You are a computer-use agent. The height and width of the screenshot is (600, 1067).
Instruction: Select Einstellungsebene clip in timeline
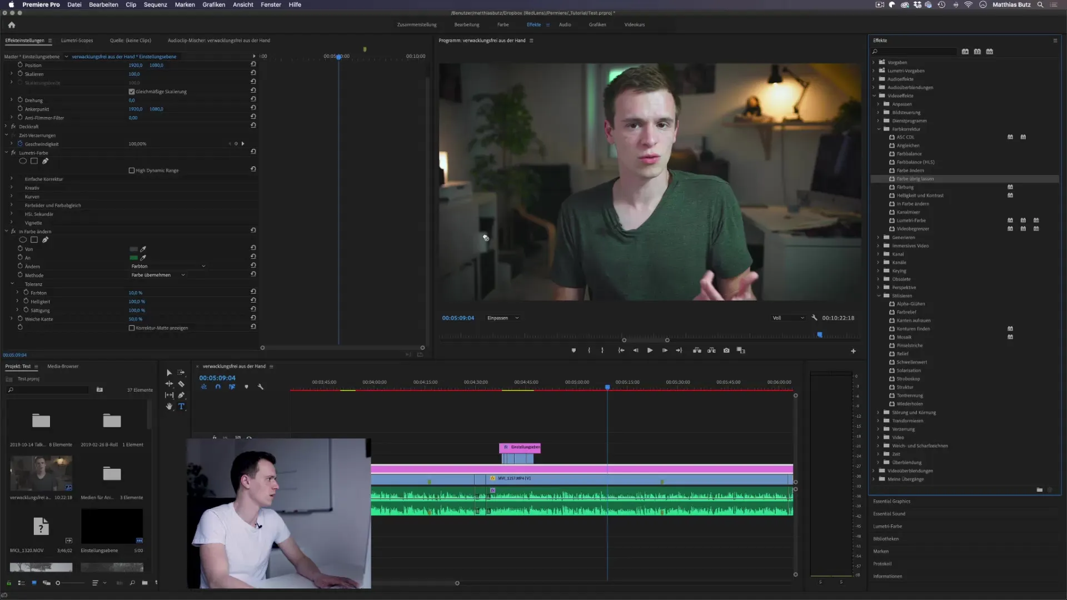pos(520,447)
